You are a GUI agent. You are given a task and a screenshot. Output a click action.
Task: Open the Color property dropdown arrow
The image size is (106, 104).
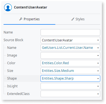(98, 63)
